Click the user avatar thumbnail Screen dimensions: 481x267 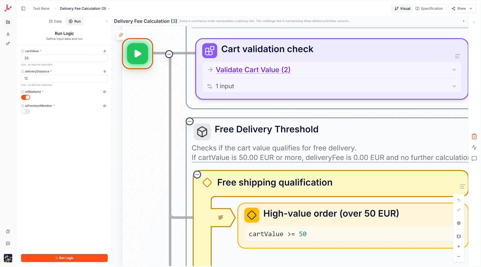tap(8, 258)
